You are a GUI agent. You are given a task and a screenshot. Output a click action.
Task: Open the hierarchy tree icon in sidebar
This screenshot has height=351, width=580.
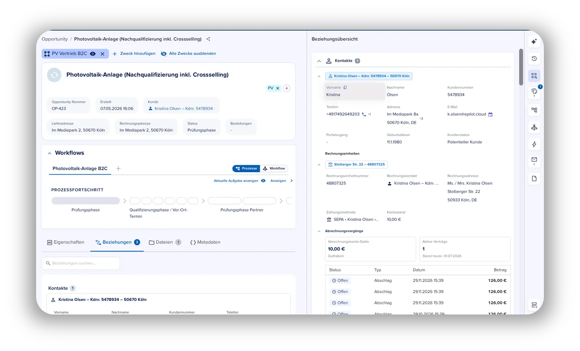(x=534, y=127)
